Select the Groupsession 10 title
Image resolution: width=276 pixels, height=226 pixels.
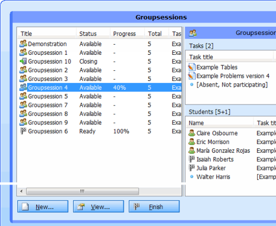(x=50, y=61)
